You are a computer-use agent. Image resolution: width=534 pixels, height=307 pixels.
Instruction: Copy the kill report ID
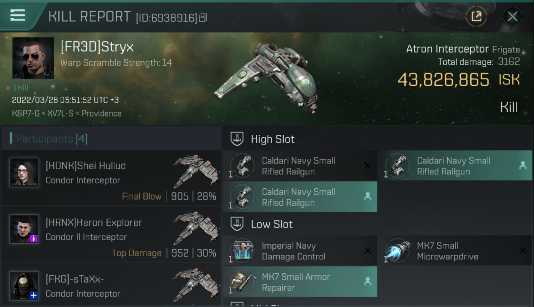coord(203,18)
